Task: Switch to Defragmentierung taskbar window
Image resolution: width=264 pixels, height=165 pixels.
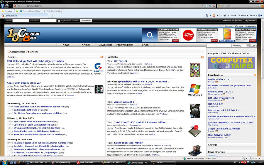Action: point(62,163)
